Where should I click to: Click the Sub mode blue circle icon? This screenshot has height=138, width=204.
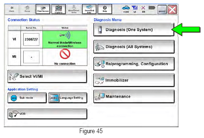14,98
